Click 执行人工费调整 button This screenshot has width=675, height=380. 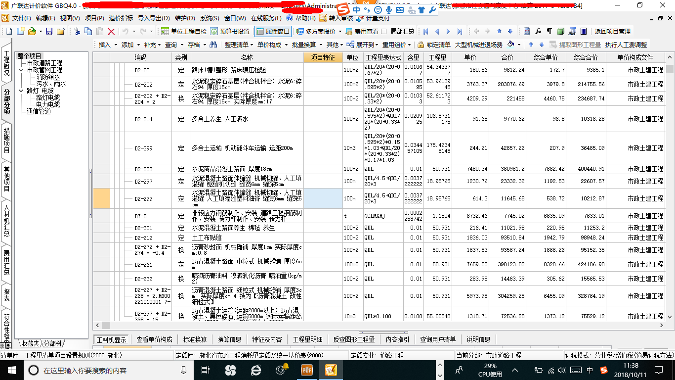626,45
